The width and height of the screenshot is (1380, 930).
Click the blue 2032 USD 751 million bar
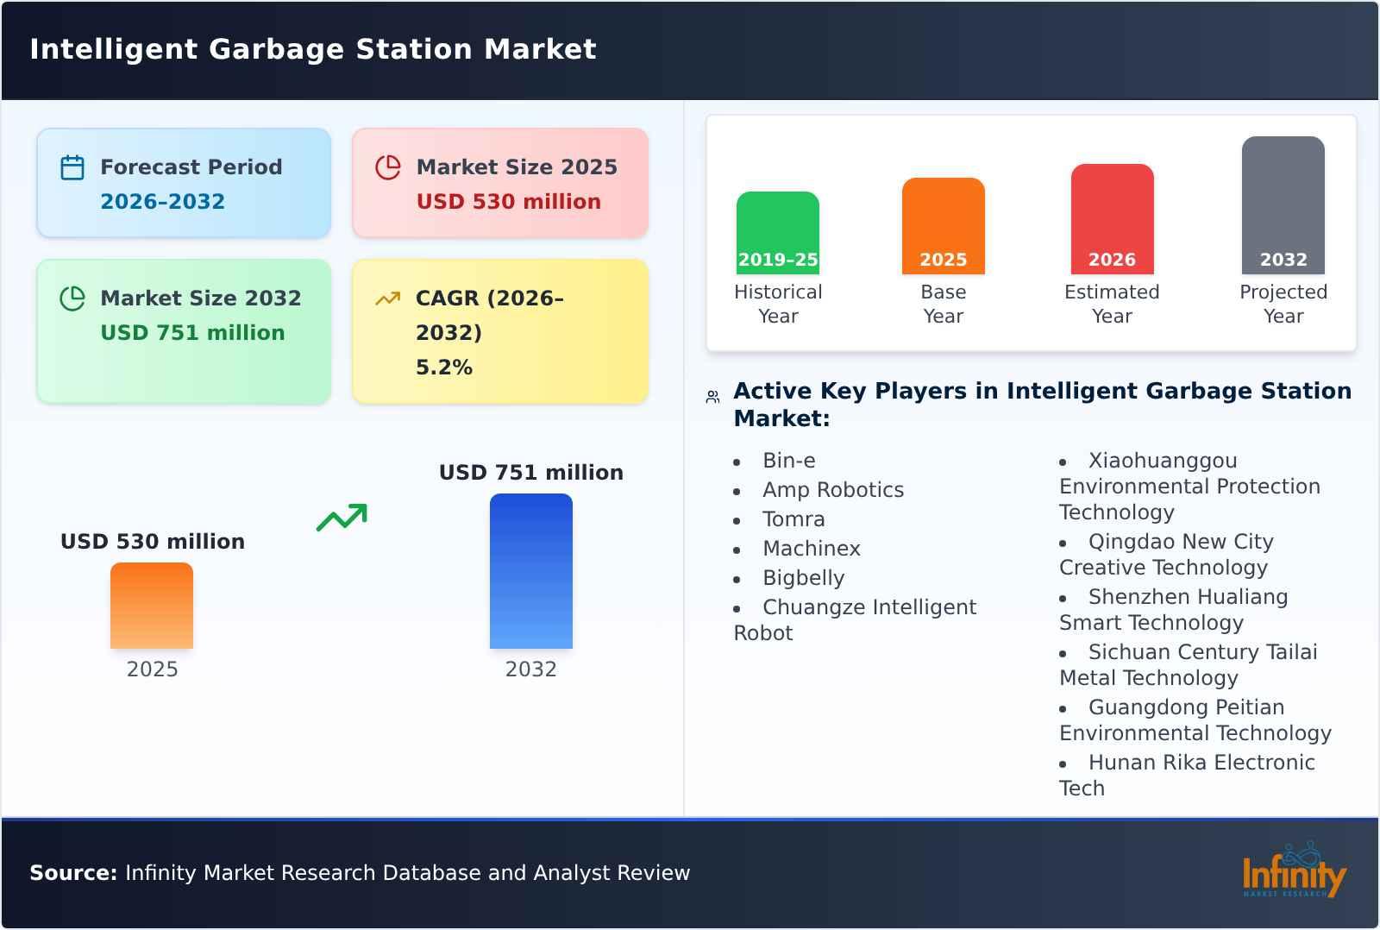pos(530,571)
